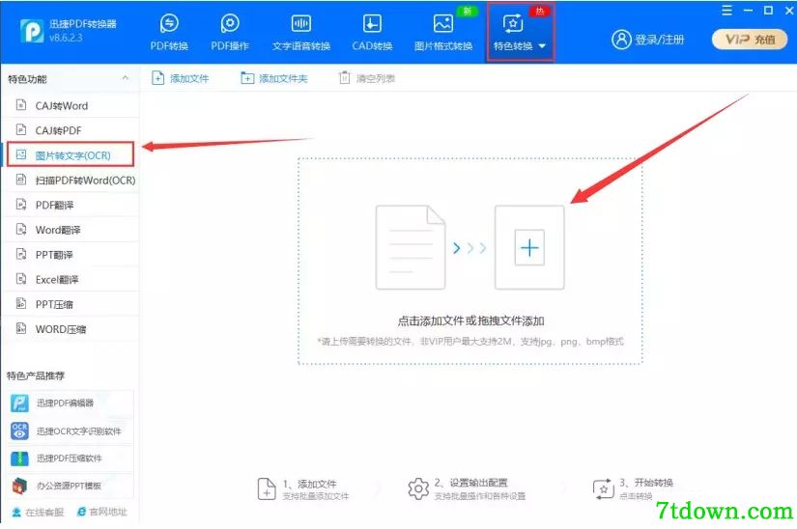The width and height of the screenshot is (797, 529).
Task: Click the 迅捷OCR eye product icon
Action: coord(20,431)
